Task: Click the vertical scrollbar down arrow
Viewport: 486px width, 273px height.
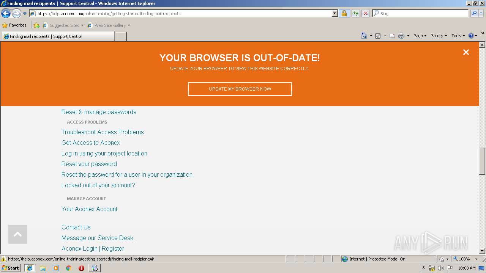Action: 482,251
